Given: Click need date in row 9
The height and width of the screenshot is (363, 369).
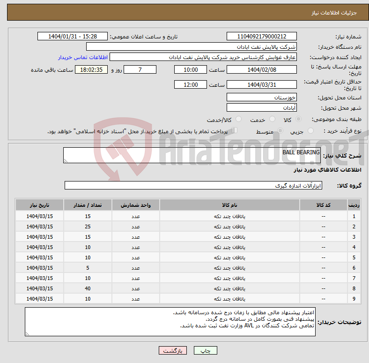Looking at the screenshot, I should 39,299.
